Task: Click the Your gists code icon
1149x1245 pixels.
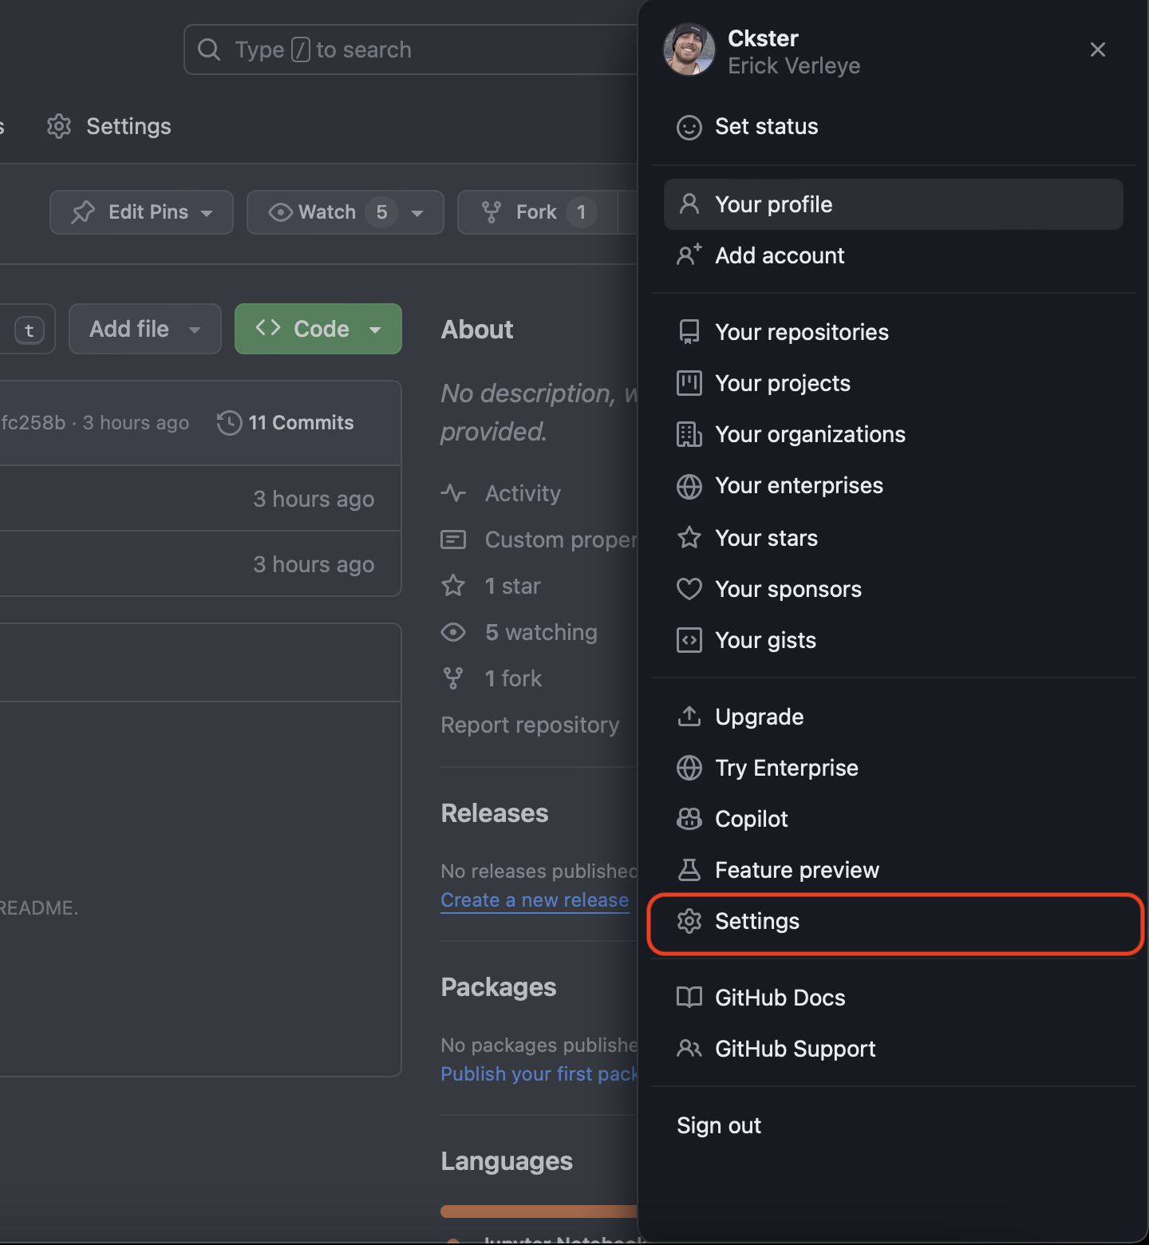Action: click(x=689, y=640)
